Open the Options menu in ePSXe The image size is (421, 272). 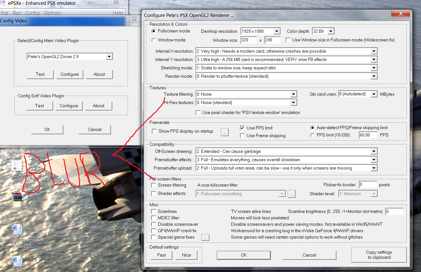tap(52, 13)
